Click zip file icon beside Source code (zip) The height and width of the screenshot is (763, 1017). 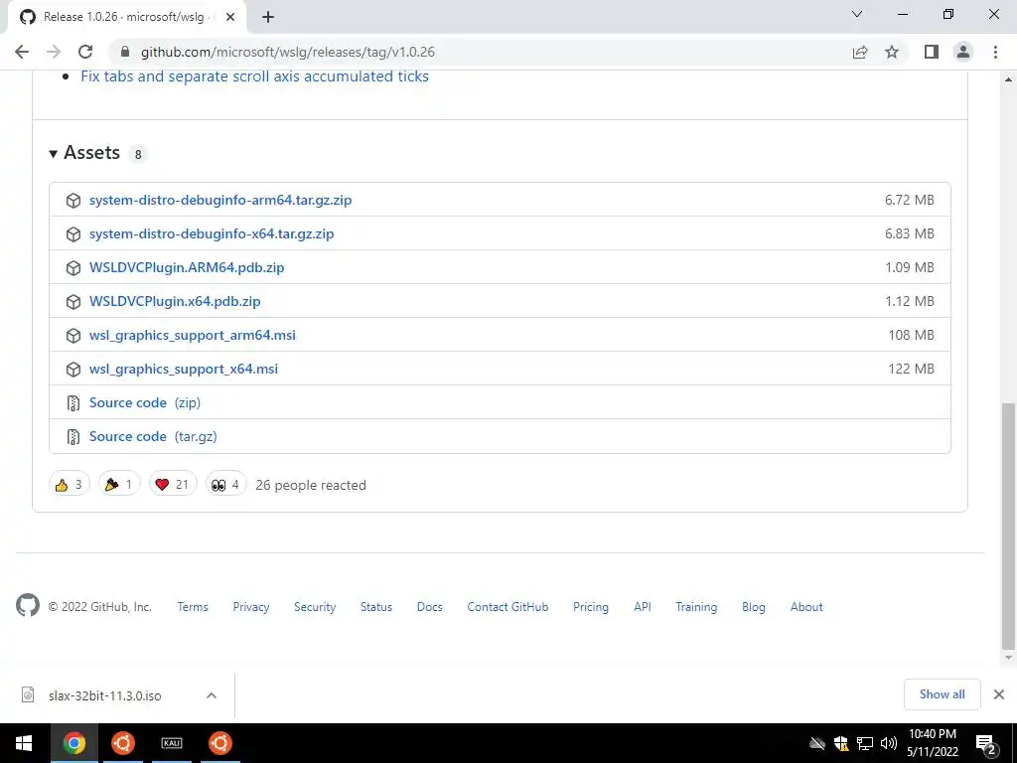click(73, 403)
